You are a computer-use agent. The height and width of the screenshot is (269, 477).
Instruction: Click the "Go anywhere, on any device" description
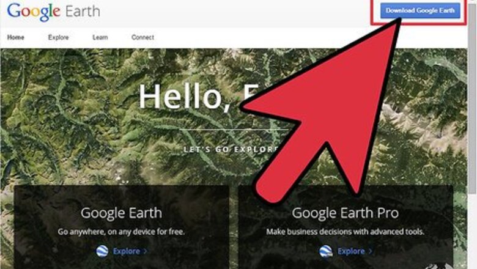pyautogui.click(x=121, y=232)
